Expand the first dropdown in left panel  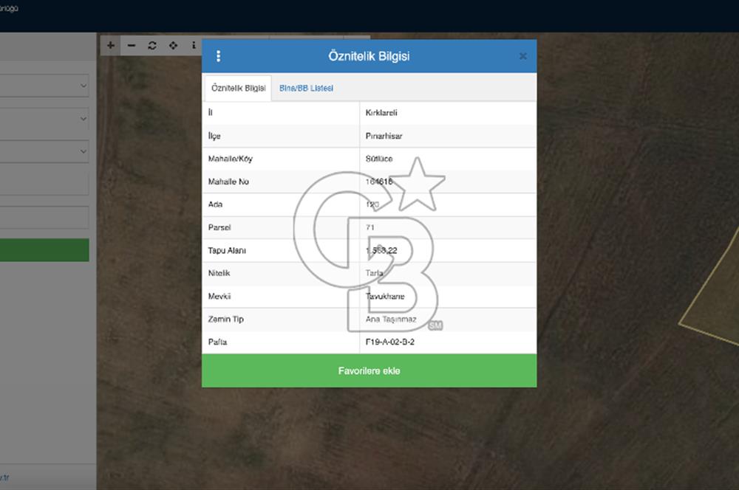tap(44, 86)
